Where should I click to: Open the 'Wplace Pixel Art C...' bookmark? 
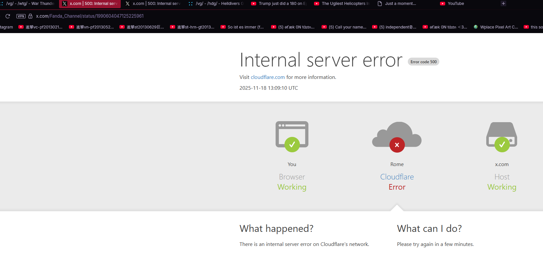496,27
